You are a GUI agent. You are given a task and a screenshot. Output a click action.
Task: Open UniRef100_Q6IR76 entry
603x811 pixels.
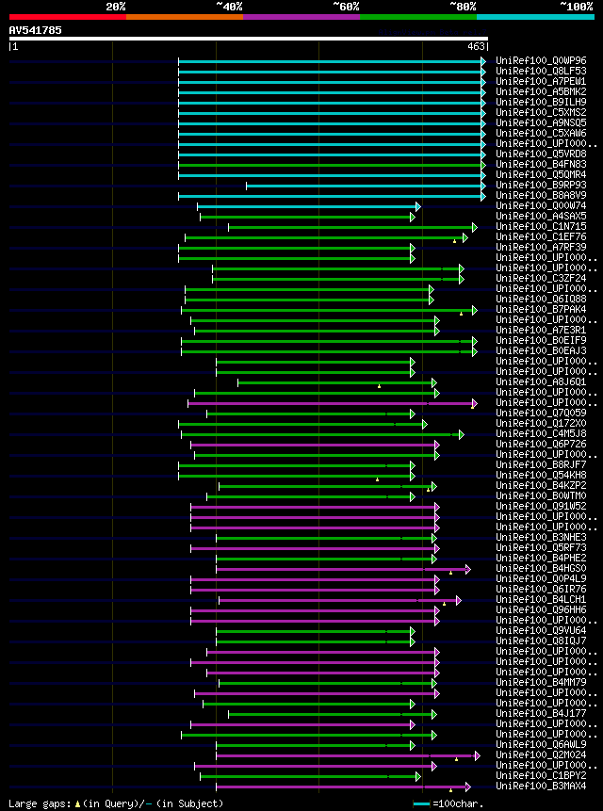541,589
